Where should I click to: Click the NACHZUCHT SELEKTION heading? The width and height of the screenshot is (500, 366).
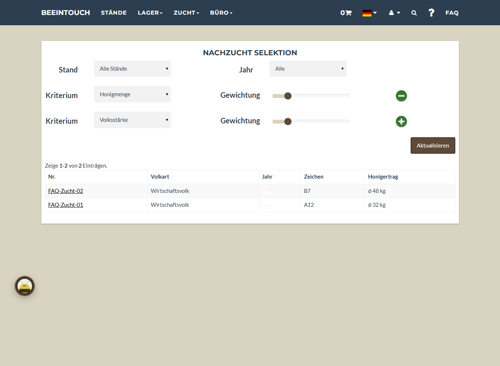pos(250,53)
